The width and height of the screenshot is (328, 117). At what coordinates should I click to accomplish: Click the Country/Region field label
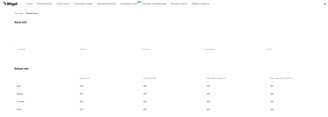point(209,49)
